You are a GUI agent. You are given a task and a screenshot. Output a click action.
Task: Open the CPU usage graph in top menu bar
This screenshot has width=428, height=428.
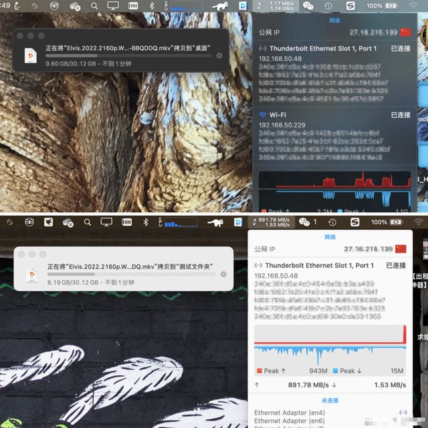184,6
